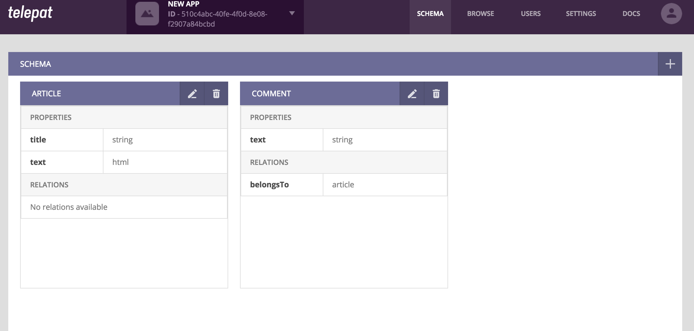
Task: Select the Article text html property
Action: click(124, 162)
